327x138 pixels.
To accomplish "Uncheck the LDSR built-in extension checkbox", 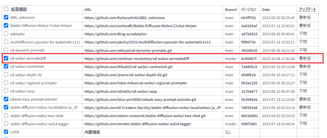I will point(6,132).
